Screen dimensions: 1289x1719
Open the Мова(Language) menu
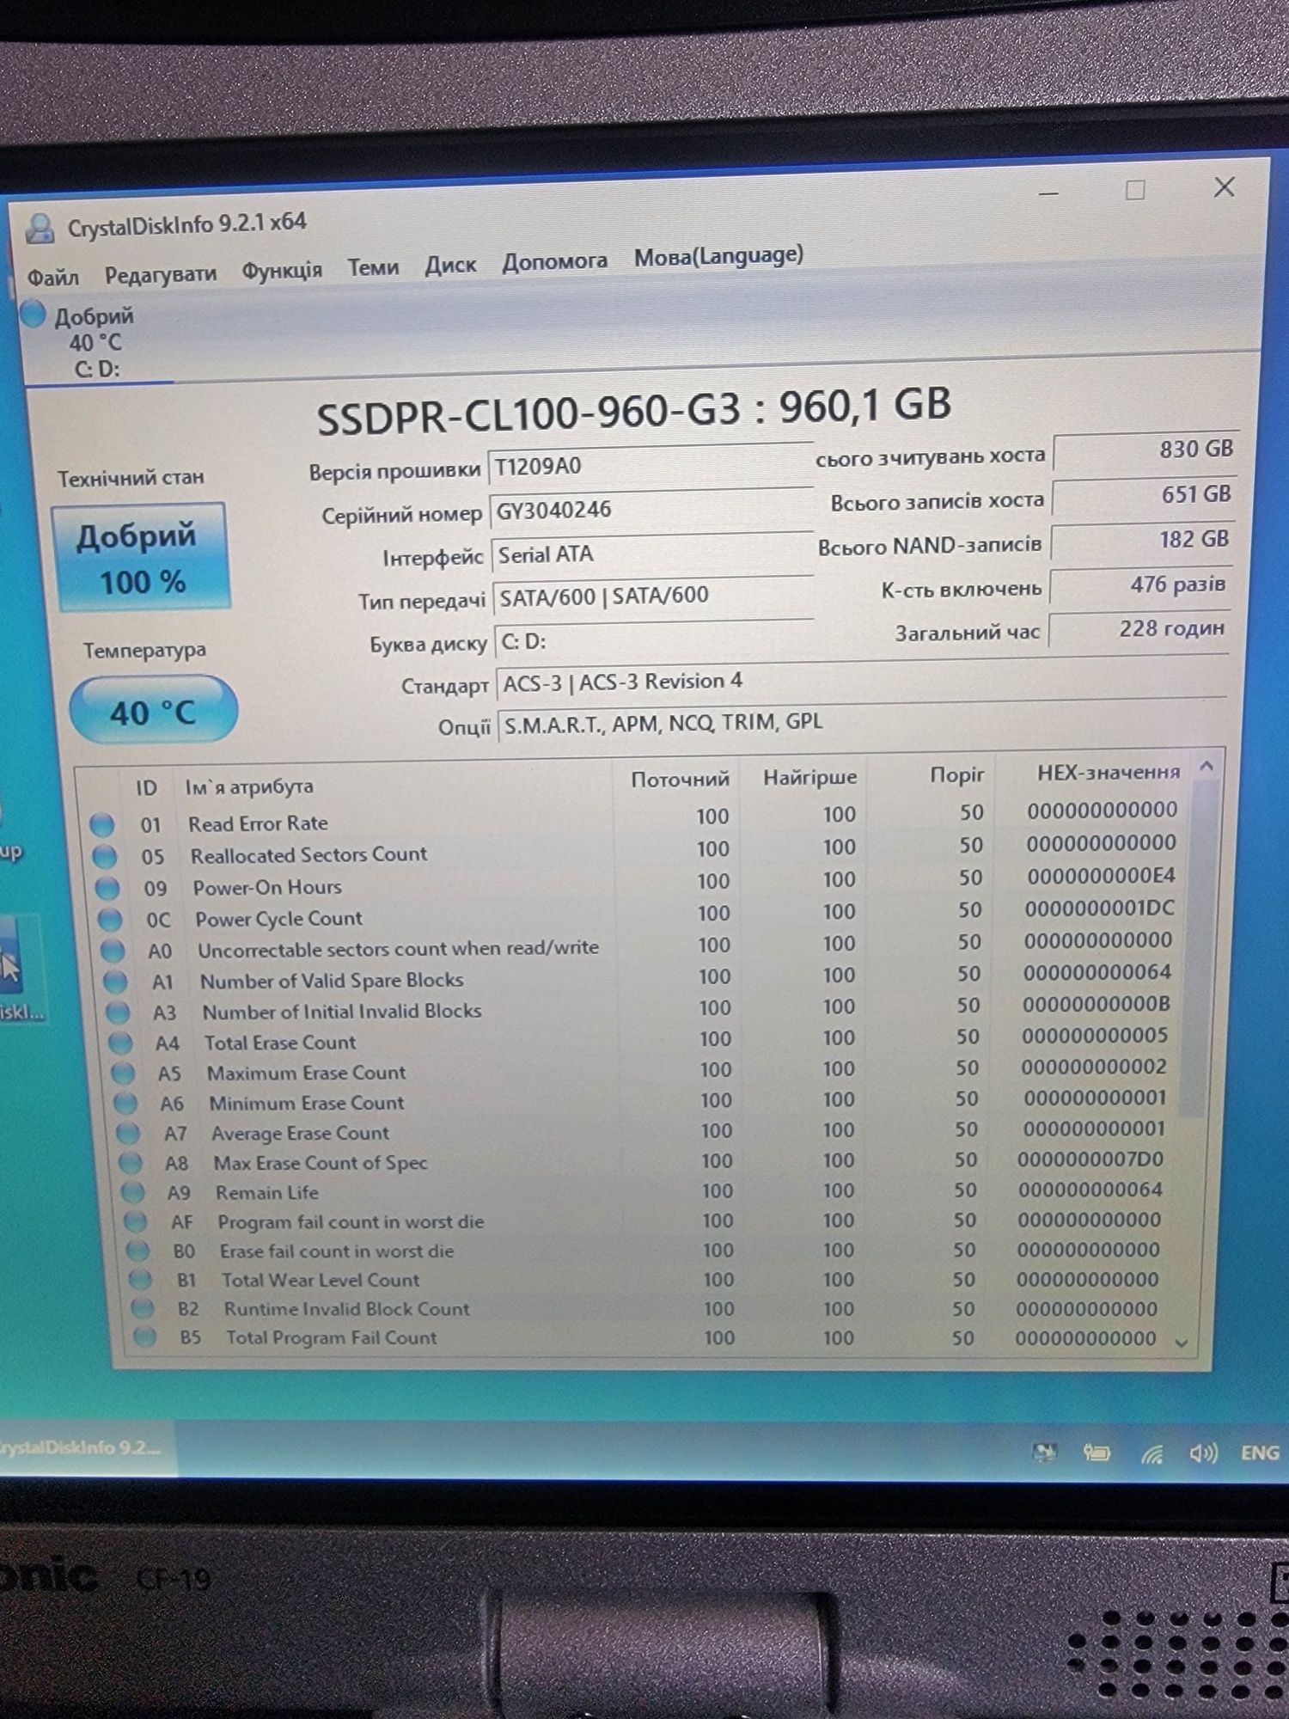tap(718, 256)
